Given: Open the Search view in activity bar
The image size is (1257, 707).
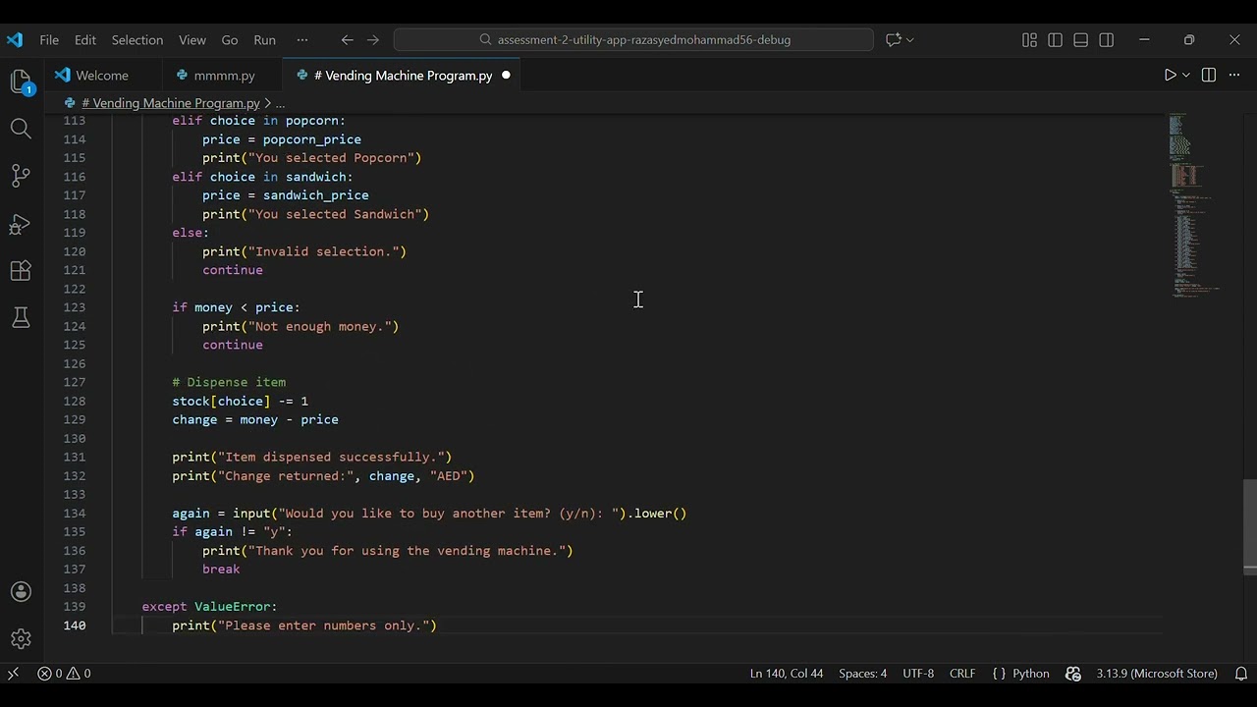Looking at the screenshot, I should [21, 129].
